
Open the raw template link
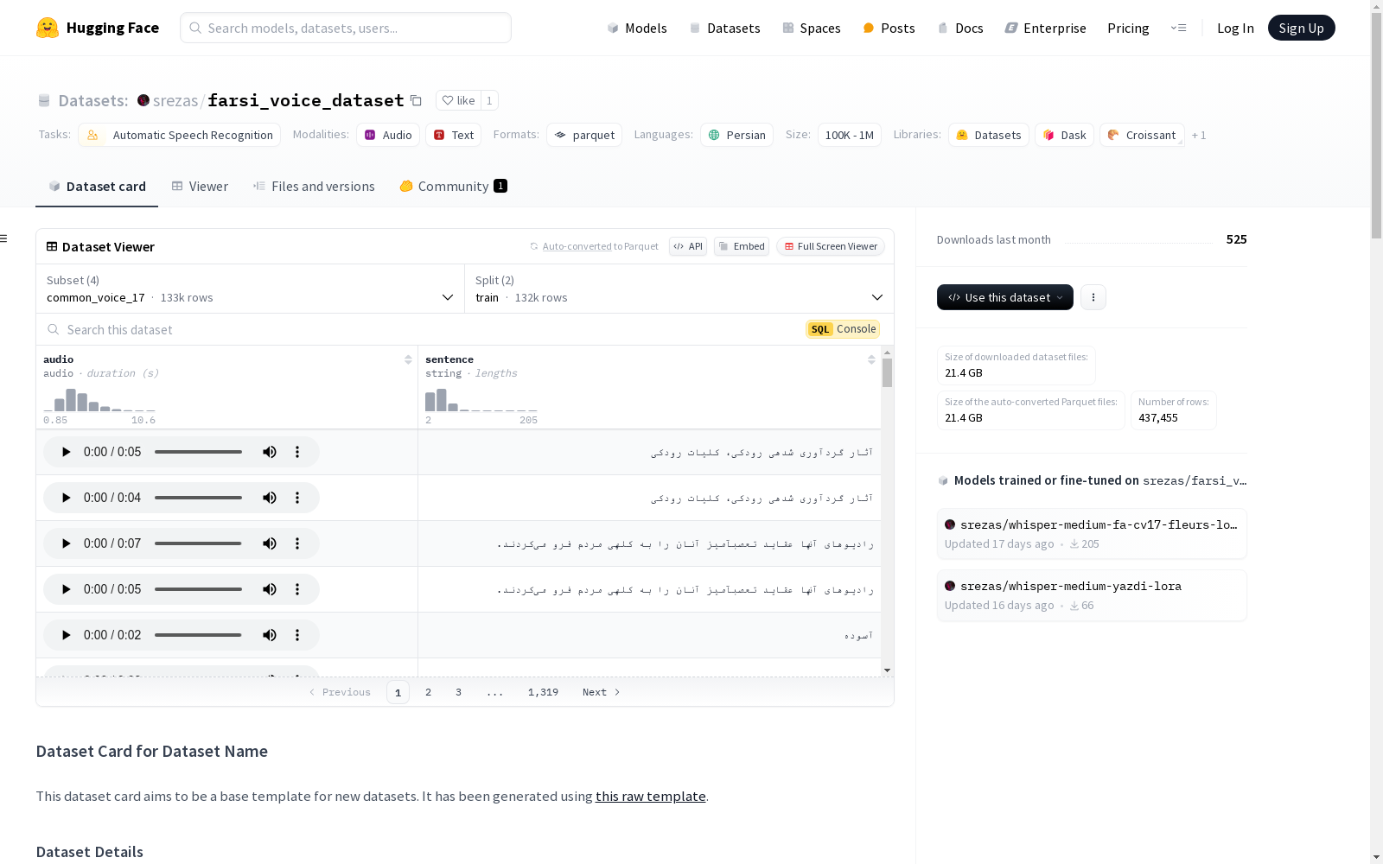tap(650, 796)
